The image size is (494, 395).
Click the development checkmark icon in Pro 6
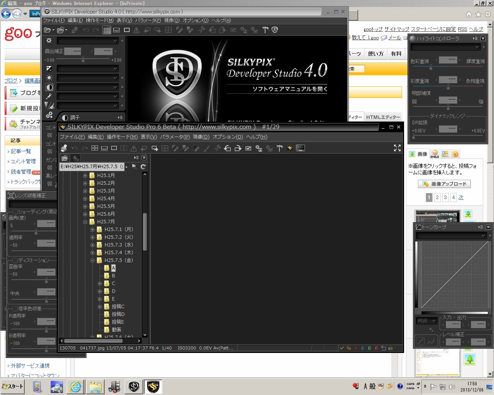[248, 148]
